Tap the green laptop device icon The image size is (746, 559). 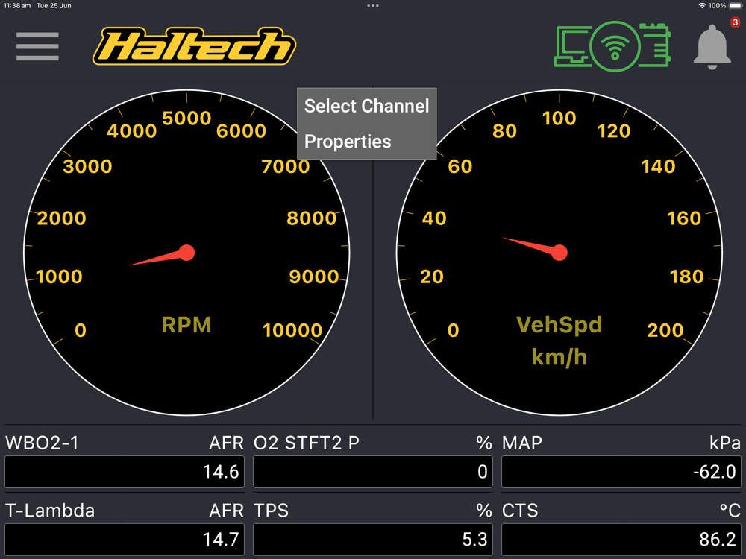[x=573, y=46]
